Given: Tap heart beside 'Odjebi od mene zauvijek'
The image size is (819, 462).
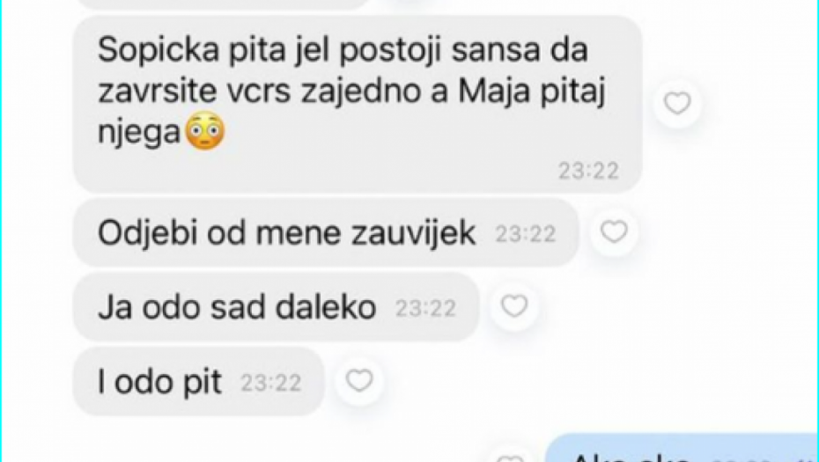Looking at the screenshot, I should tap(614, 231).
